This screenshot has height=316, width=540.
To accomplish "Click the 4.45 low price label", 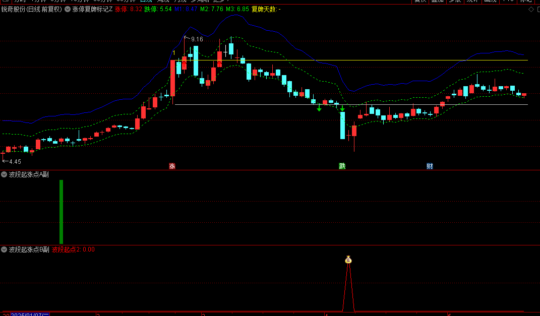I will pyautogui.click(x=15, y=161).
